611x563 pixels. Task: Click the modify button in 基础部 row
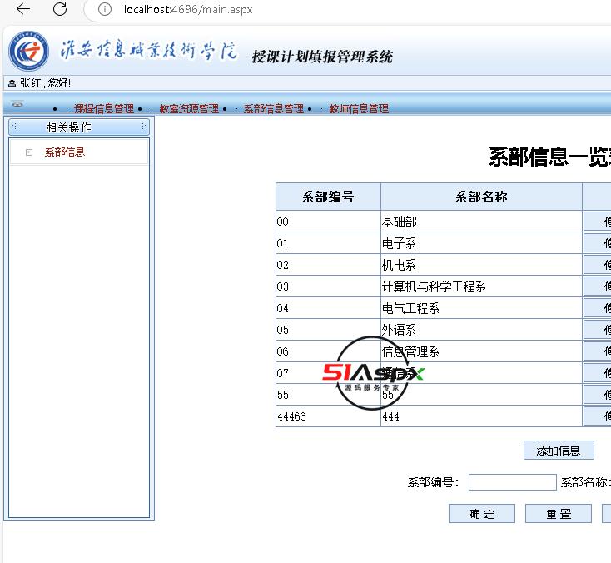coord(598,222)
